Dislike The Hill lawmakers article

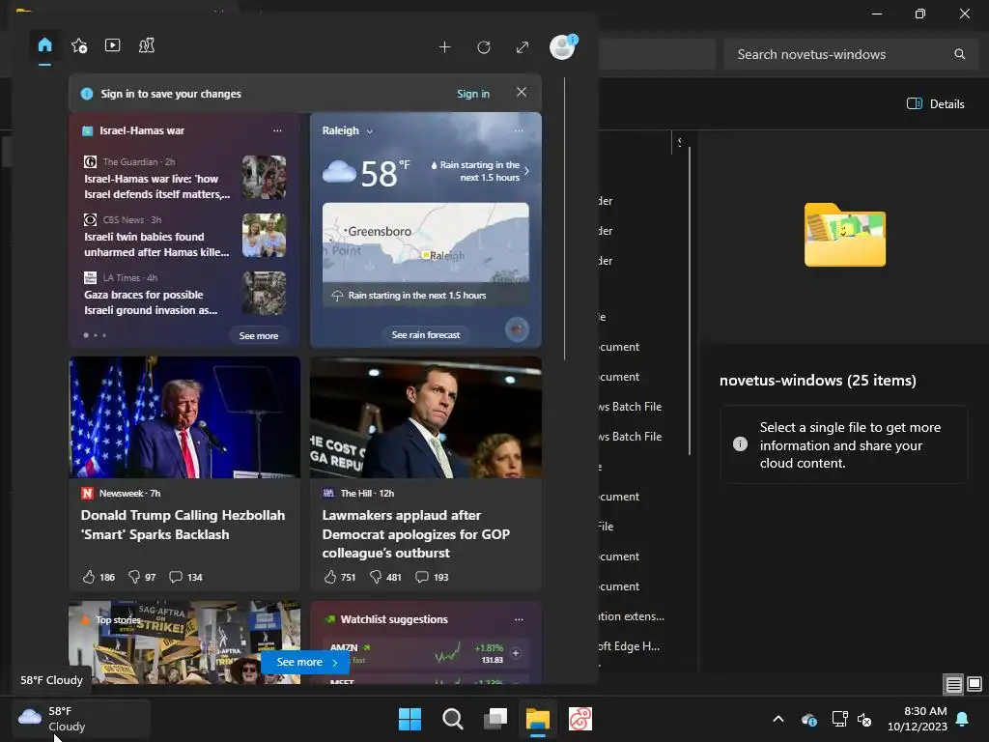385,577
